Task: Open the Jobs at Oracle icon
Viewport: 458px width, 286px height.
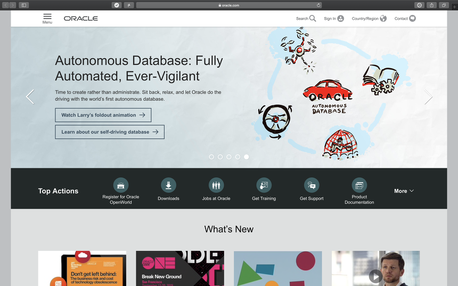Action: pyautogui.click(x=216, y=185)
